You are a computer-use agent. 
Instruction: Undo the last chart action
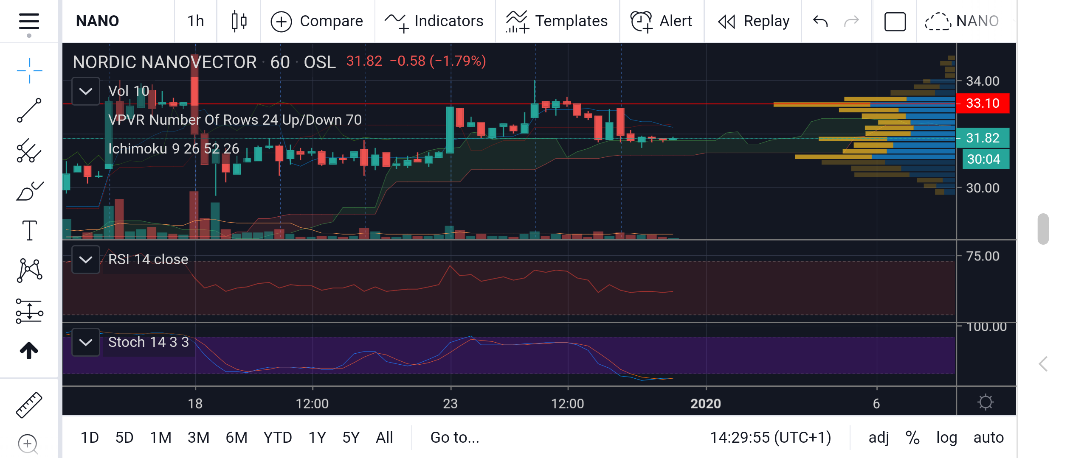[x=820, y=21]
